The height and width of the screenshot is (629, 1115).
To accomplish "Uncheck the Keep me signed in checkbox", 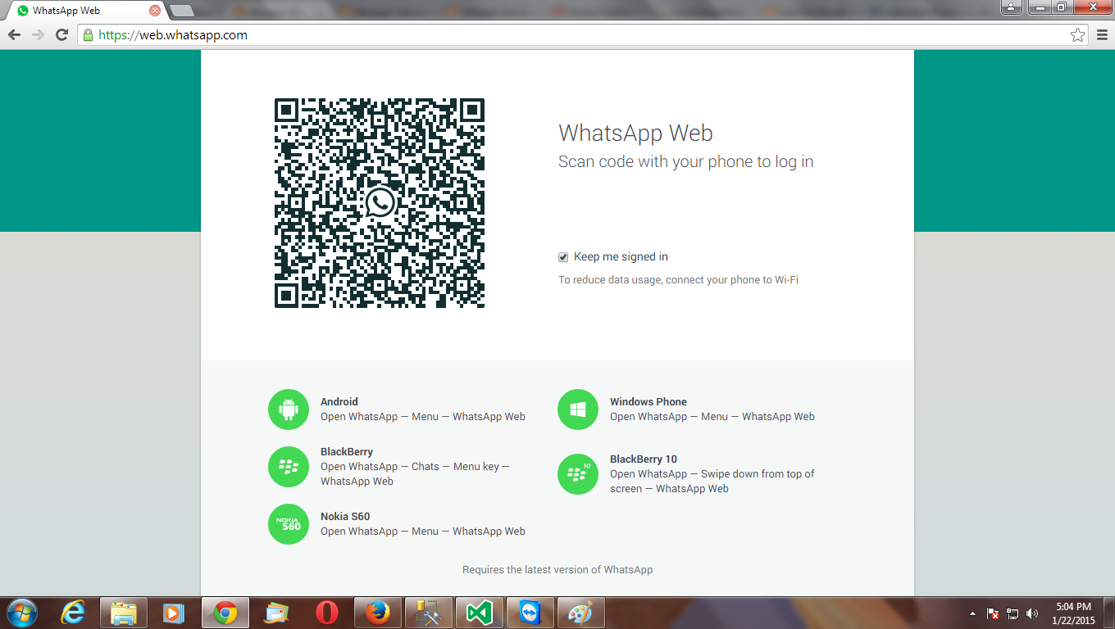I will point(563,257).
